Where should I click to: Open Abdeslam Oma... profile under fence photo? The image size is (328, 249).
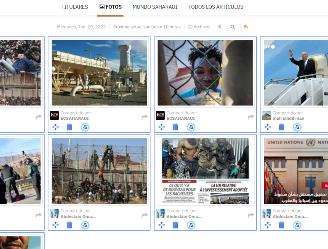[x=78, y=216]
